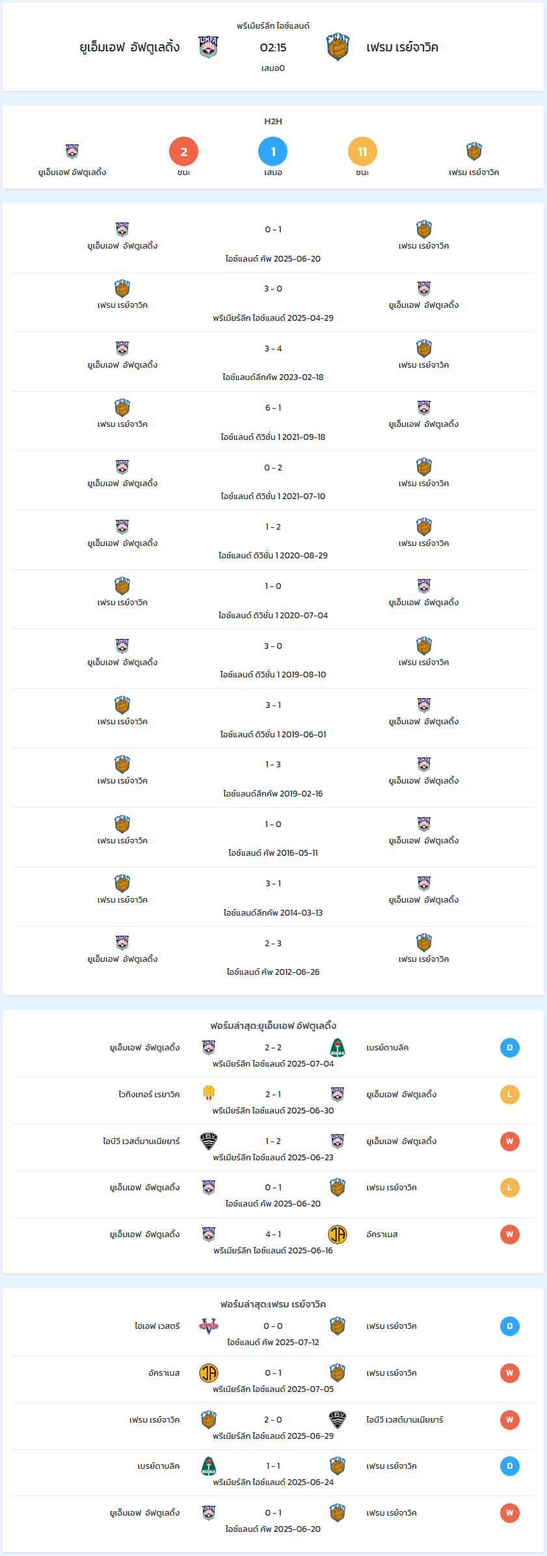Viewport: 547px width, 1556px height.
Task: Click the UMFA Afturelding crest in match header
Action: click(208, 47)
